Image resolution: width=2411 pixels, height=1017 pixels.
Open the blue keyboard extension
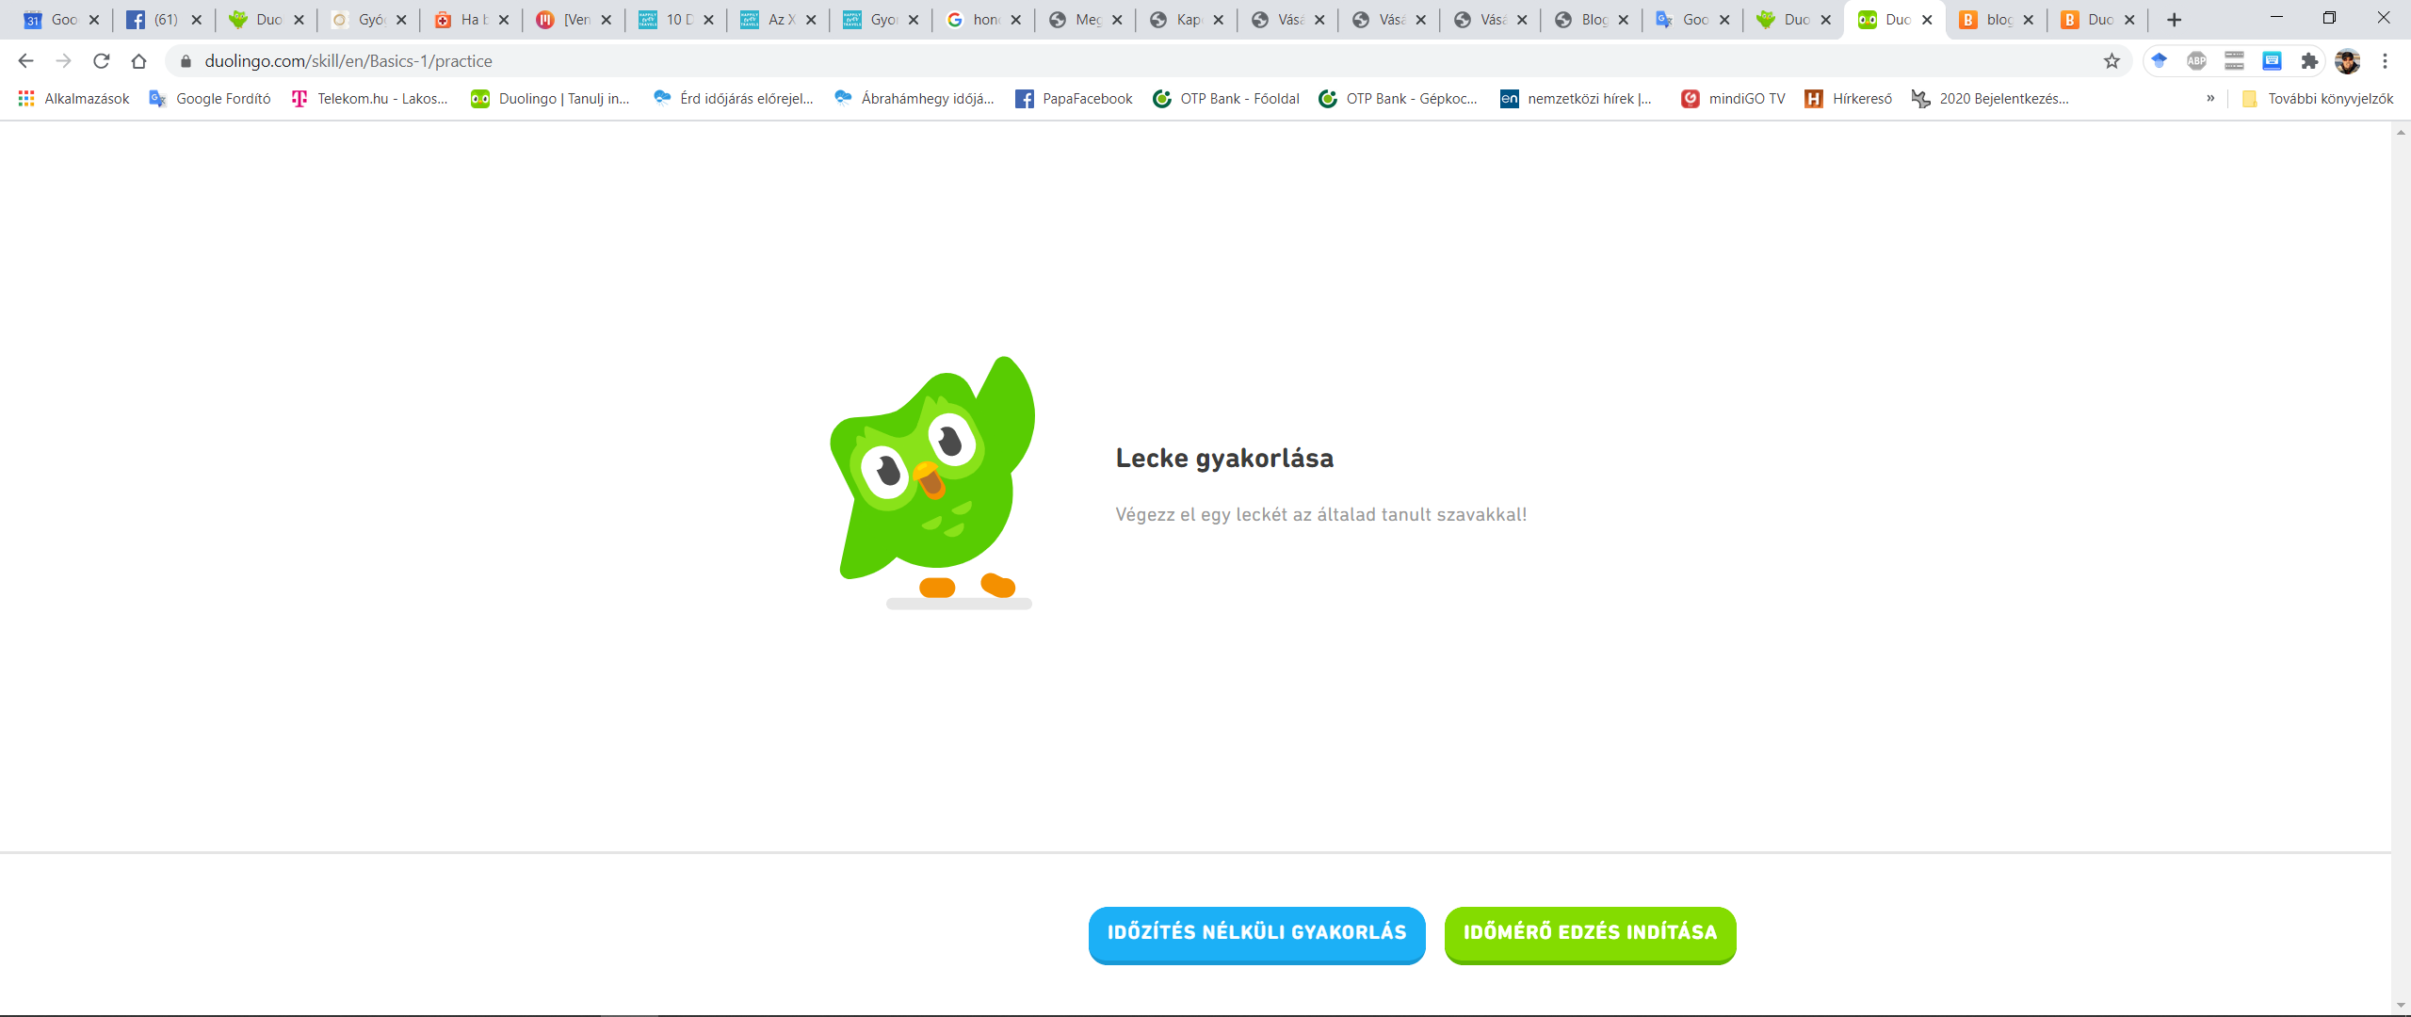pos(2272,61)
